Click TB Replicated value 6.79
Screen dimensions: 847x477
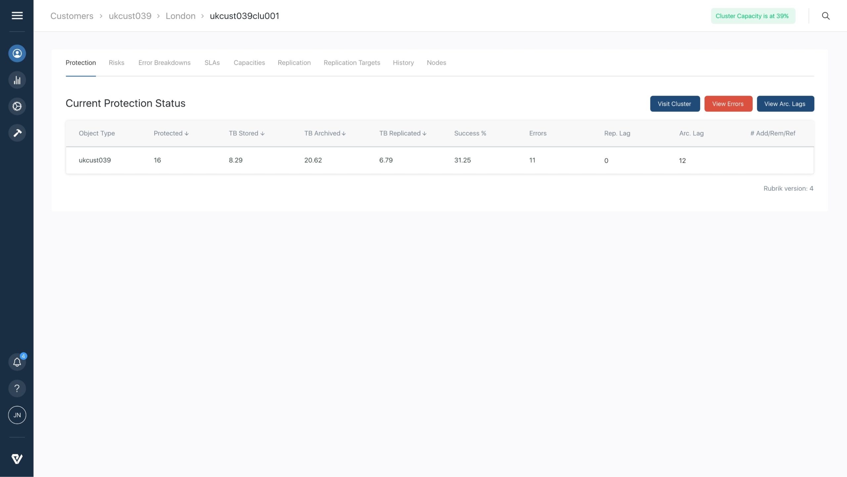point(386,160)
